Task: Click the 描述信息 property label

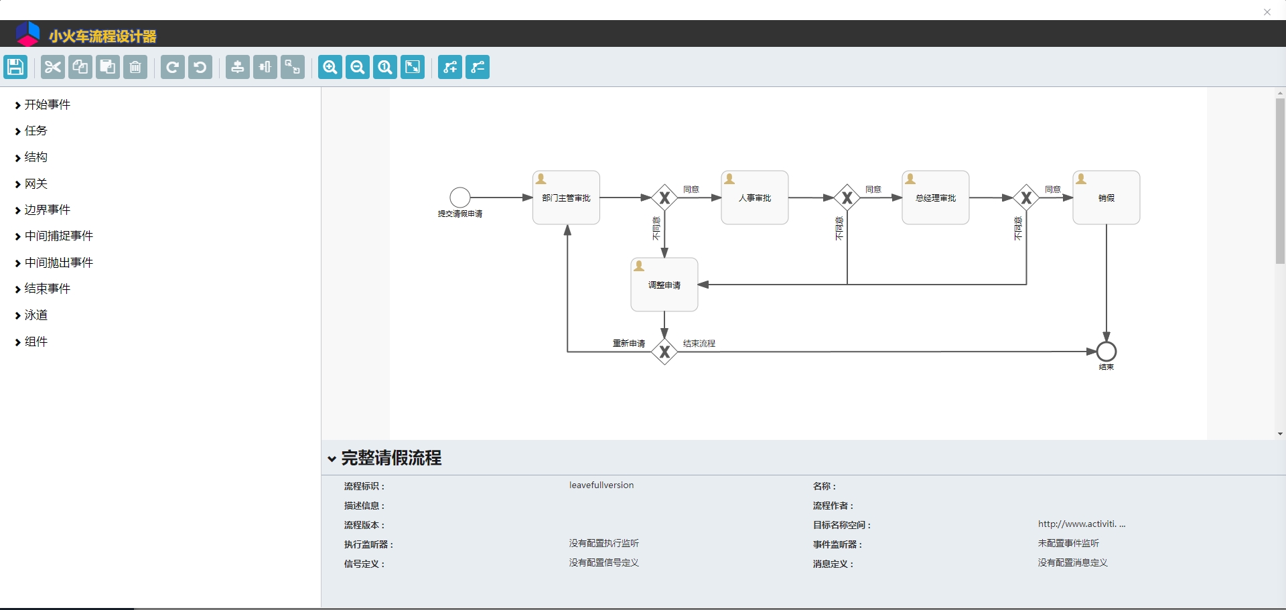Action: [364, 506]
